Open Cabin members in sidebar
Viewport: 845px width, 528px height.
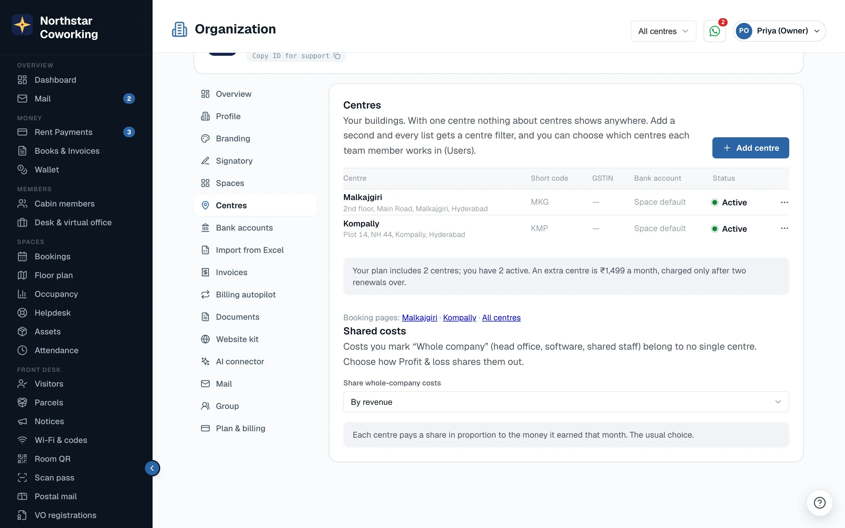point(76,204)
